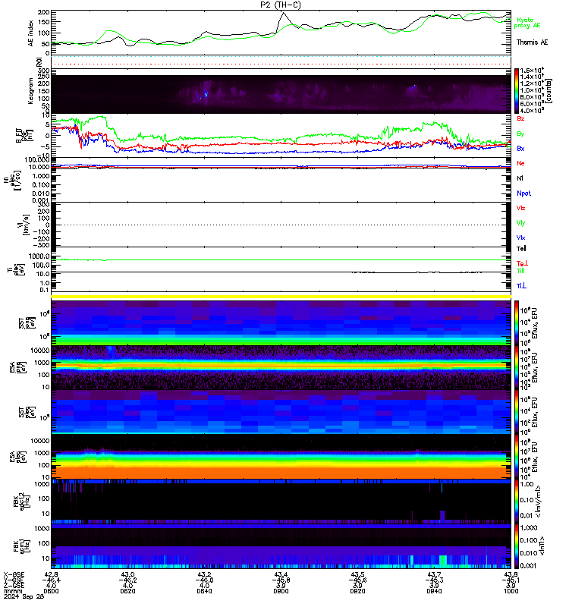Image resolution: width=569 pixels, height=607 pixels.
Task: Click the 4.0×10³ keogram color bar value
Action: (x=532, y=111)
